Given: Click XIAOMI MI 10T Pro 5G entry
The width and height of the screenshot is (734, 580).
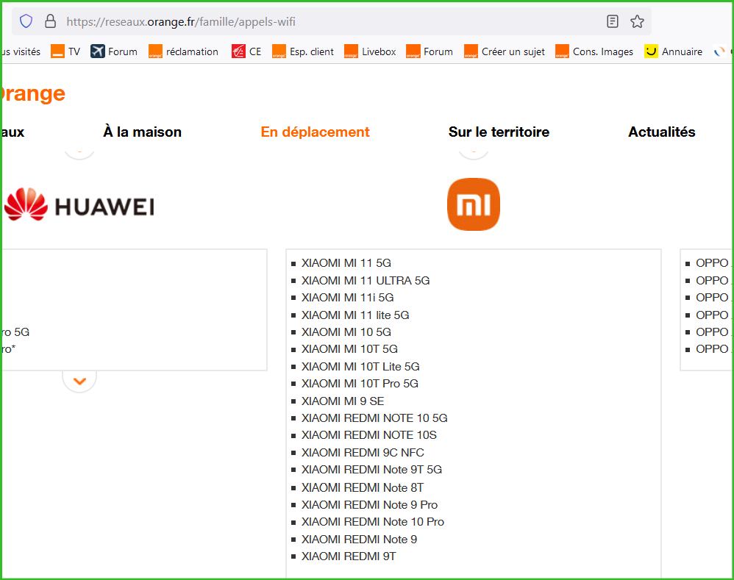Looking at the screenshot, I should click(360, 384).
